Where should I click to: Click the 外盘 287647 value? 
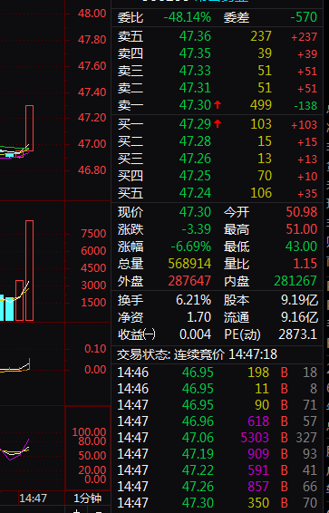189,281
